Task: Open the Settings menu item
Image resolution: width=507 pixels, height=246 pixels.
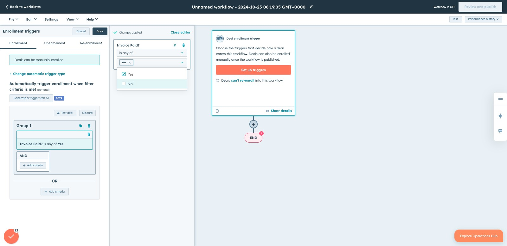Action: pyautogui.click(x=51, y=19)
